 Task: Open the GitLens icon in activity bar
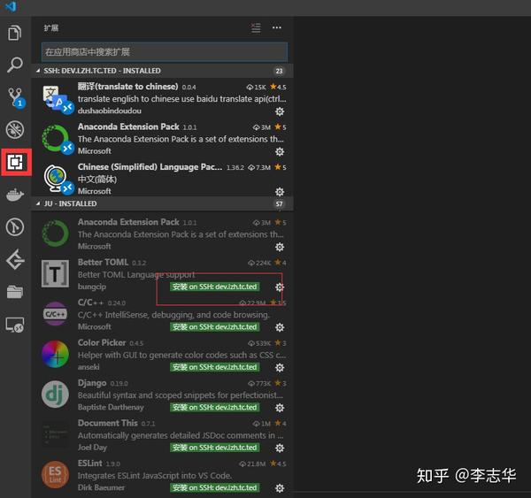(15, 259)
